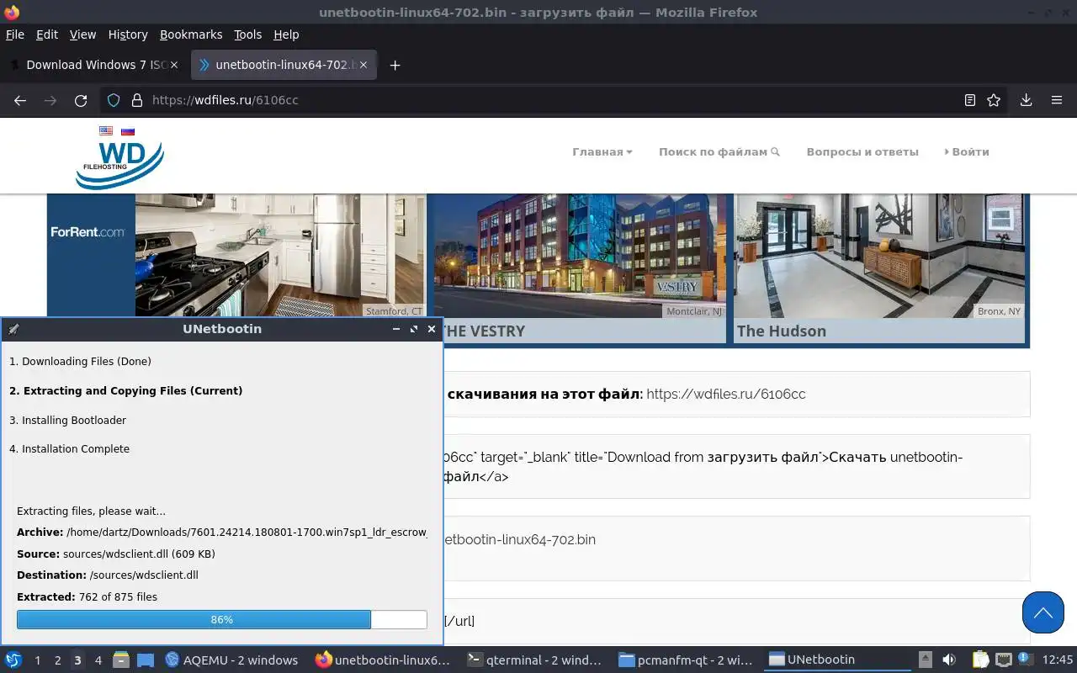This screenshot has height=673, width=1077.
Task: Open the Stamford, CT kitchen ad thumbnail
Action: pos(280,256)
